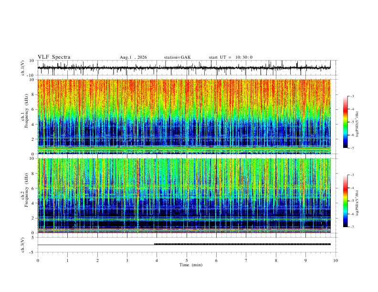Click the ch.1 spectrogram color scale bar

(x=345, y=122)
